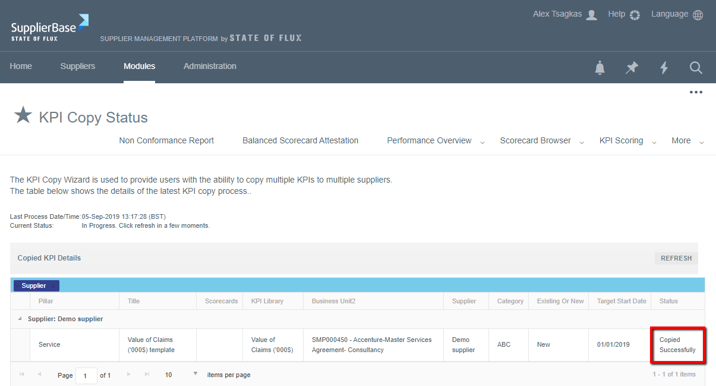Switch to the Suppliers tab

coord(78,66)
